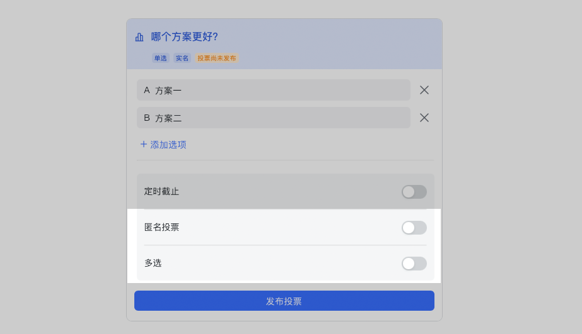Publish the poll with 发布投票 button
The image size is (582, 334).
point(284,301)
